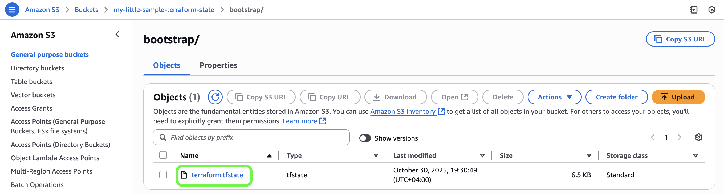Open table preferences gear icon
724x194 pixels.
coord(699,137)
